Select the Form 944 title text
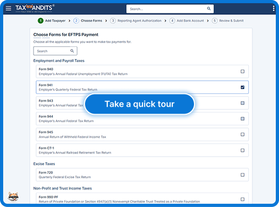279x207 pixels. click(46, 116)
